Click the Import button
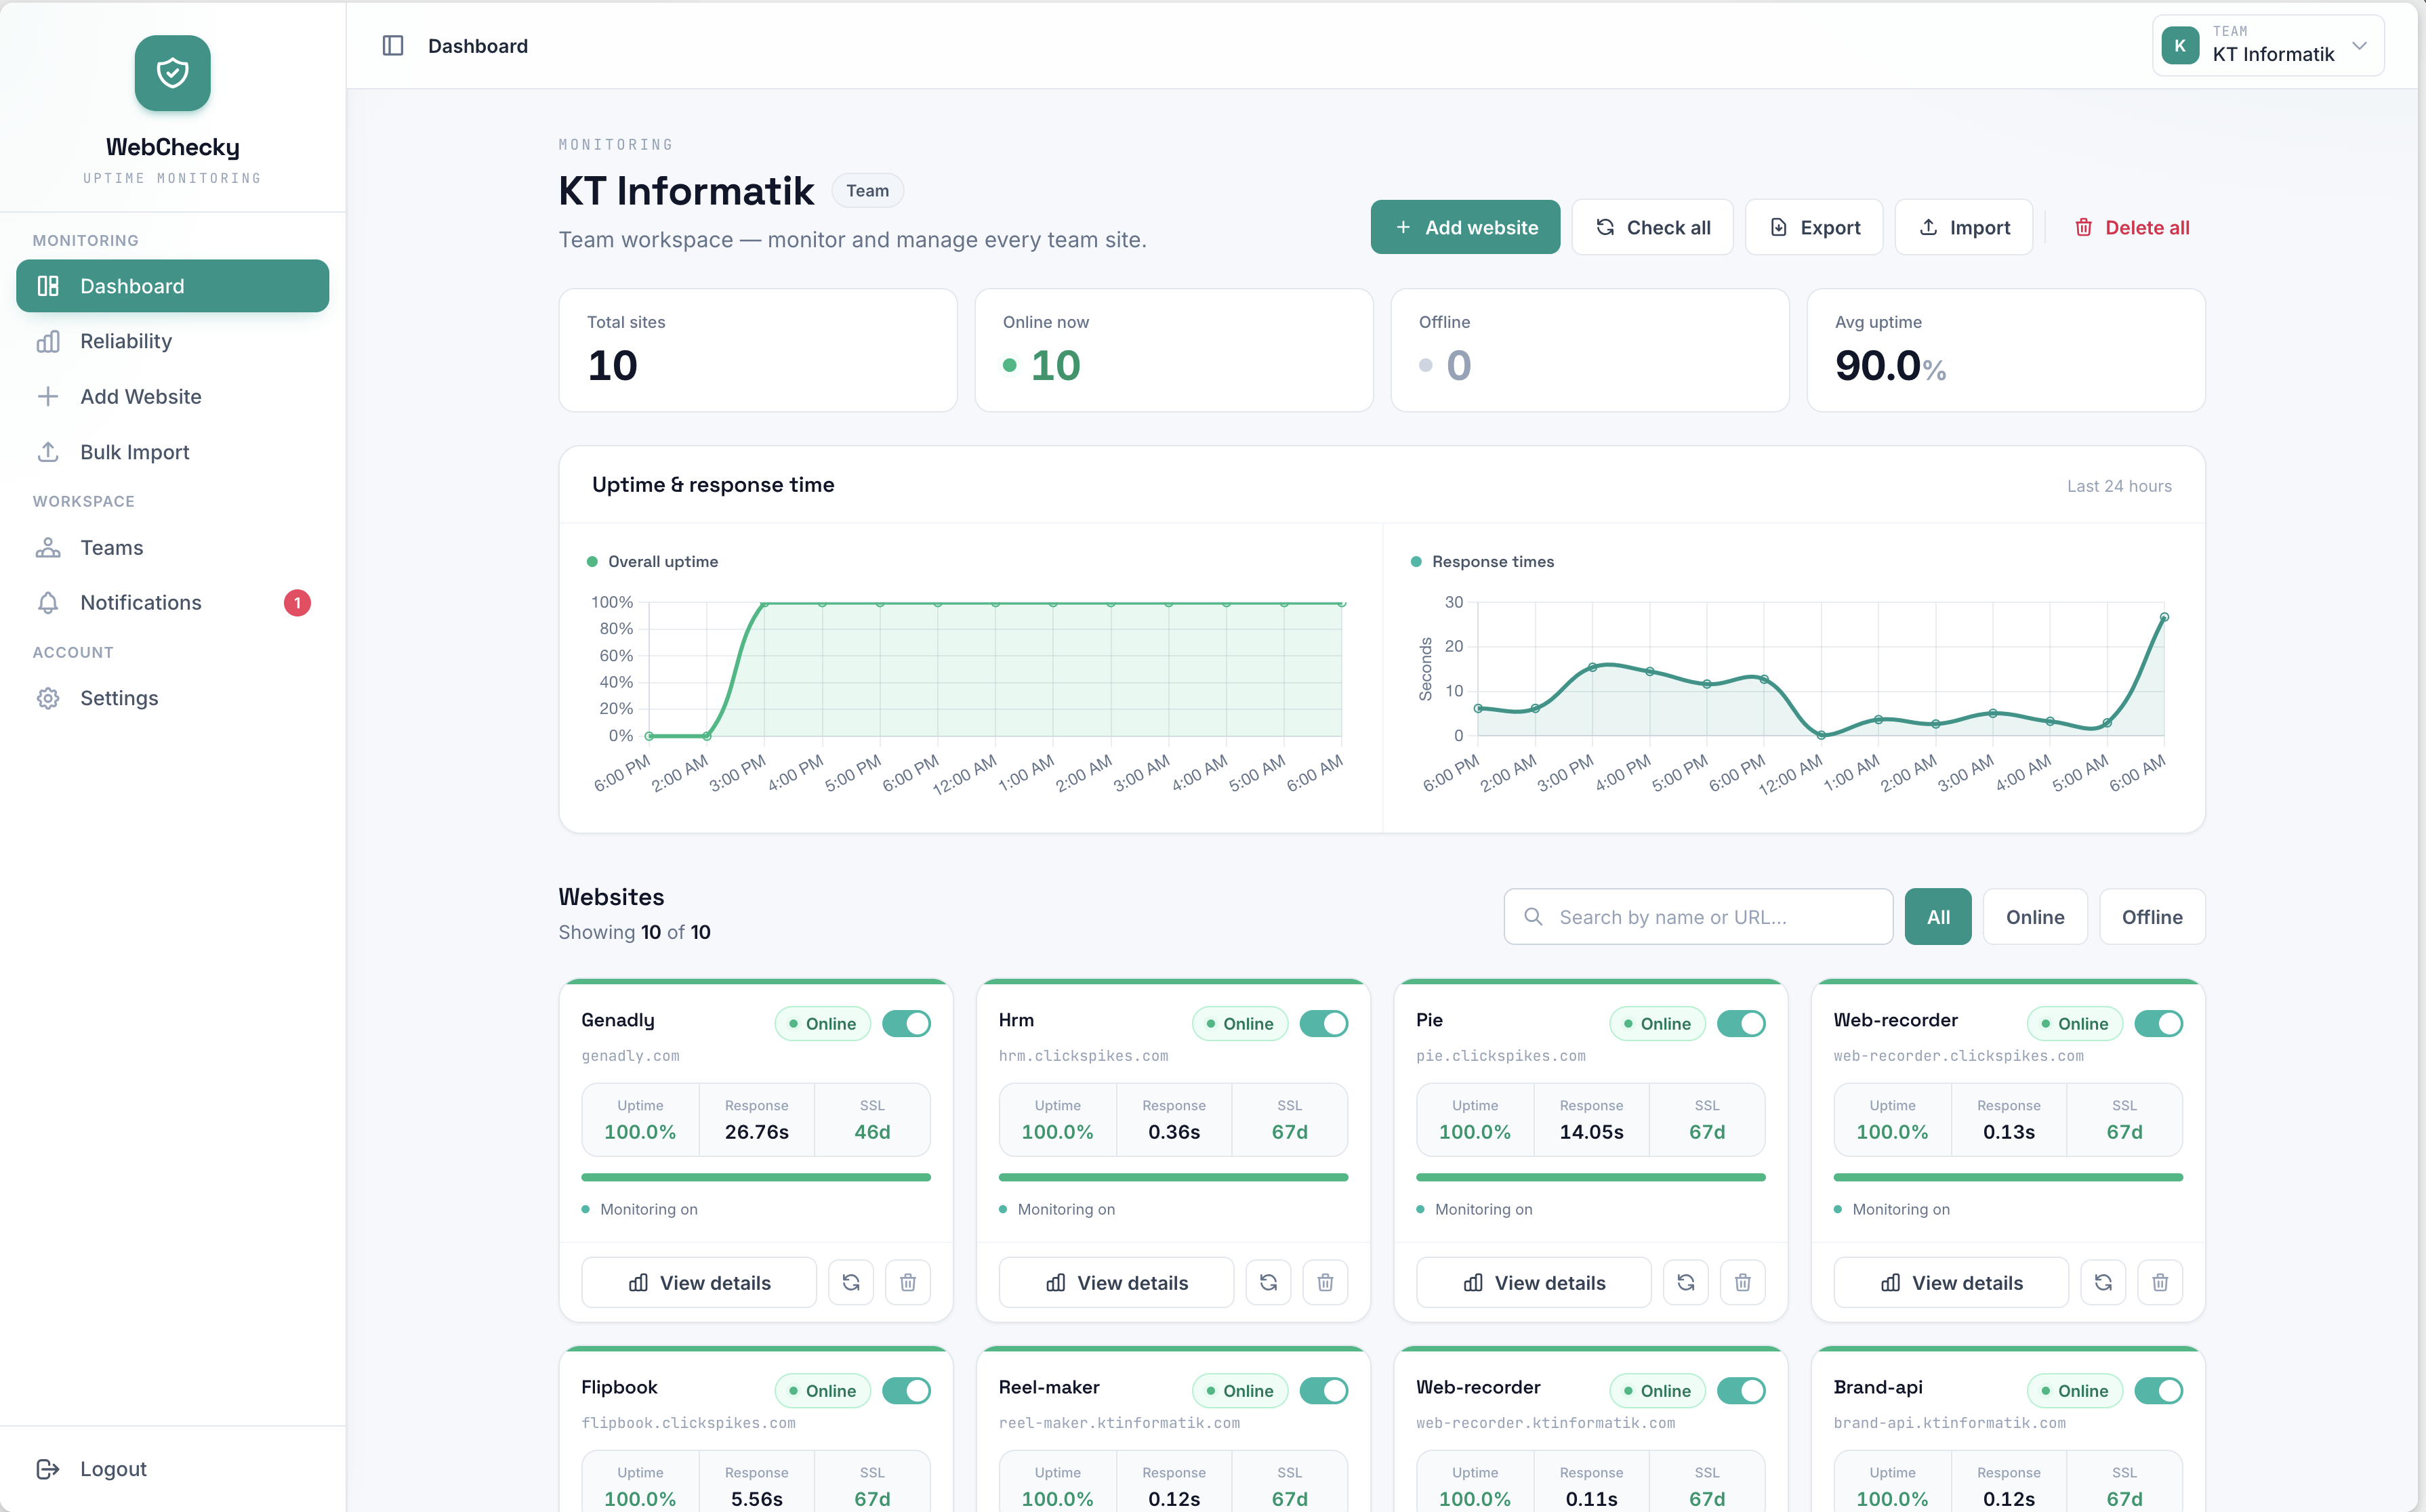Viewport: 2426px width, 1512px height. coord(1964,227)
